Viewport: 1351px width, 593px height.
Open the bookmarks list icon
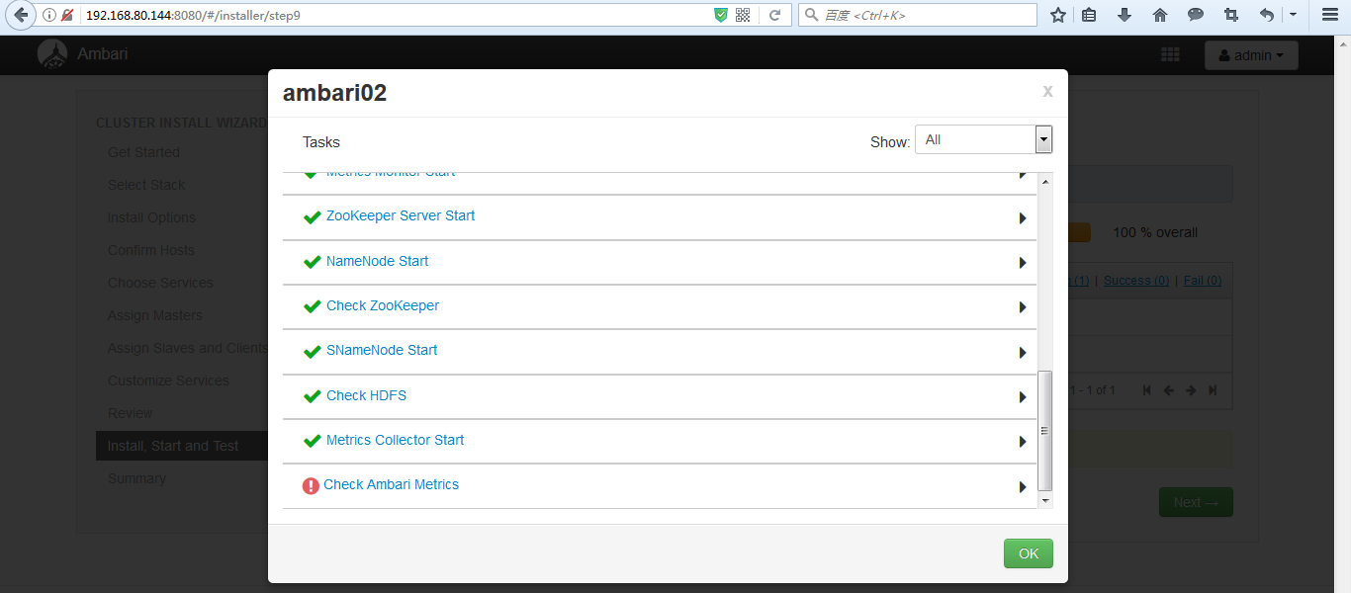point(1089,15)
